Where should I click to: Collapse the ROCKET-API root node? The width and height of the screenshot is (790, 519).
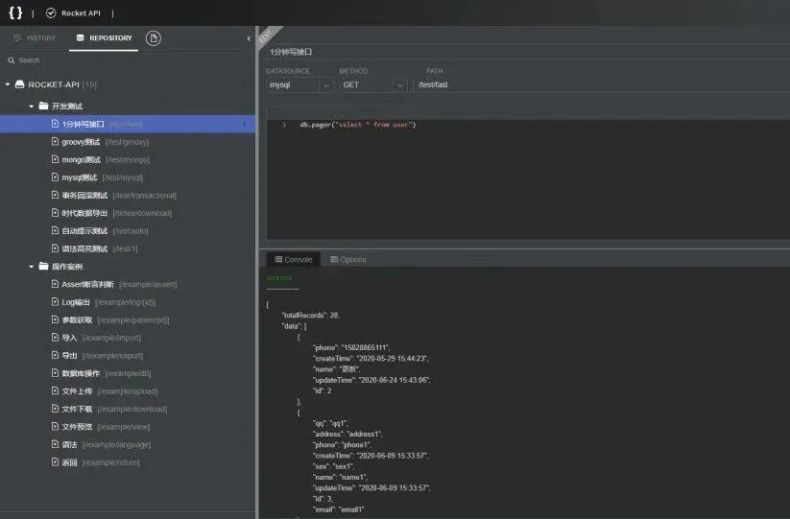[x=8, y=84]
